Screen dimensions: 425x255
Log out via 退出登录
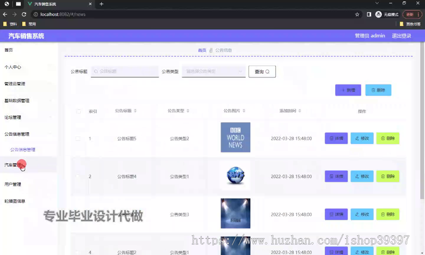coord(401,36)
